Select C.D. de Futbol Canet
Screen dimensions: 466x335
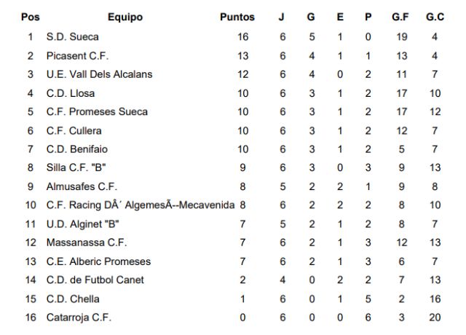(x=95, y=280)
